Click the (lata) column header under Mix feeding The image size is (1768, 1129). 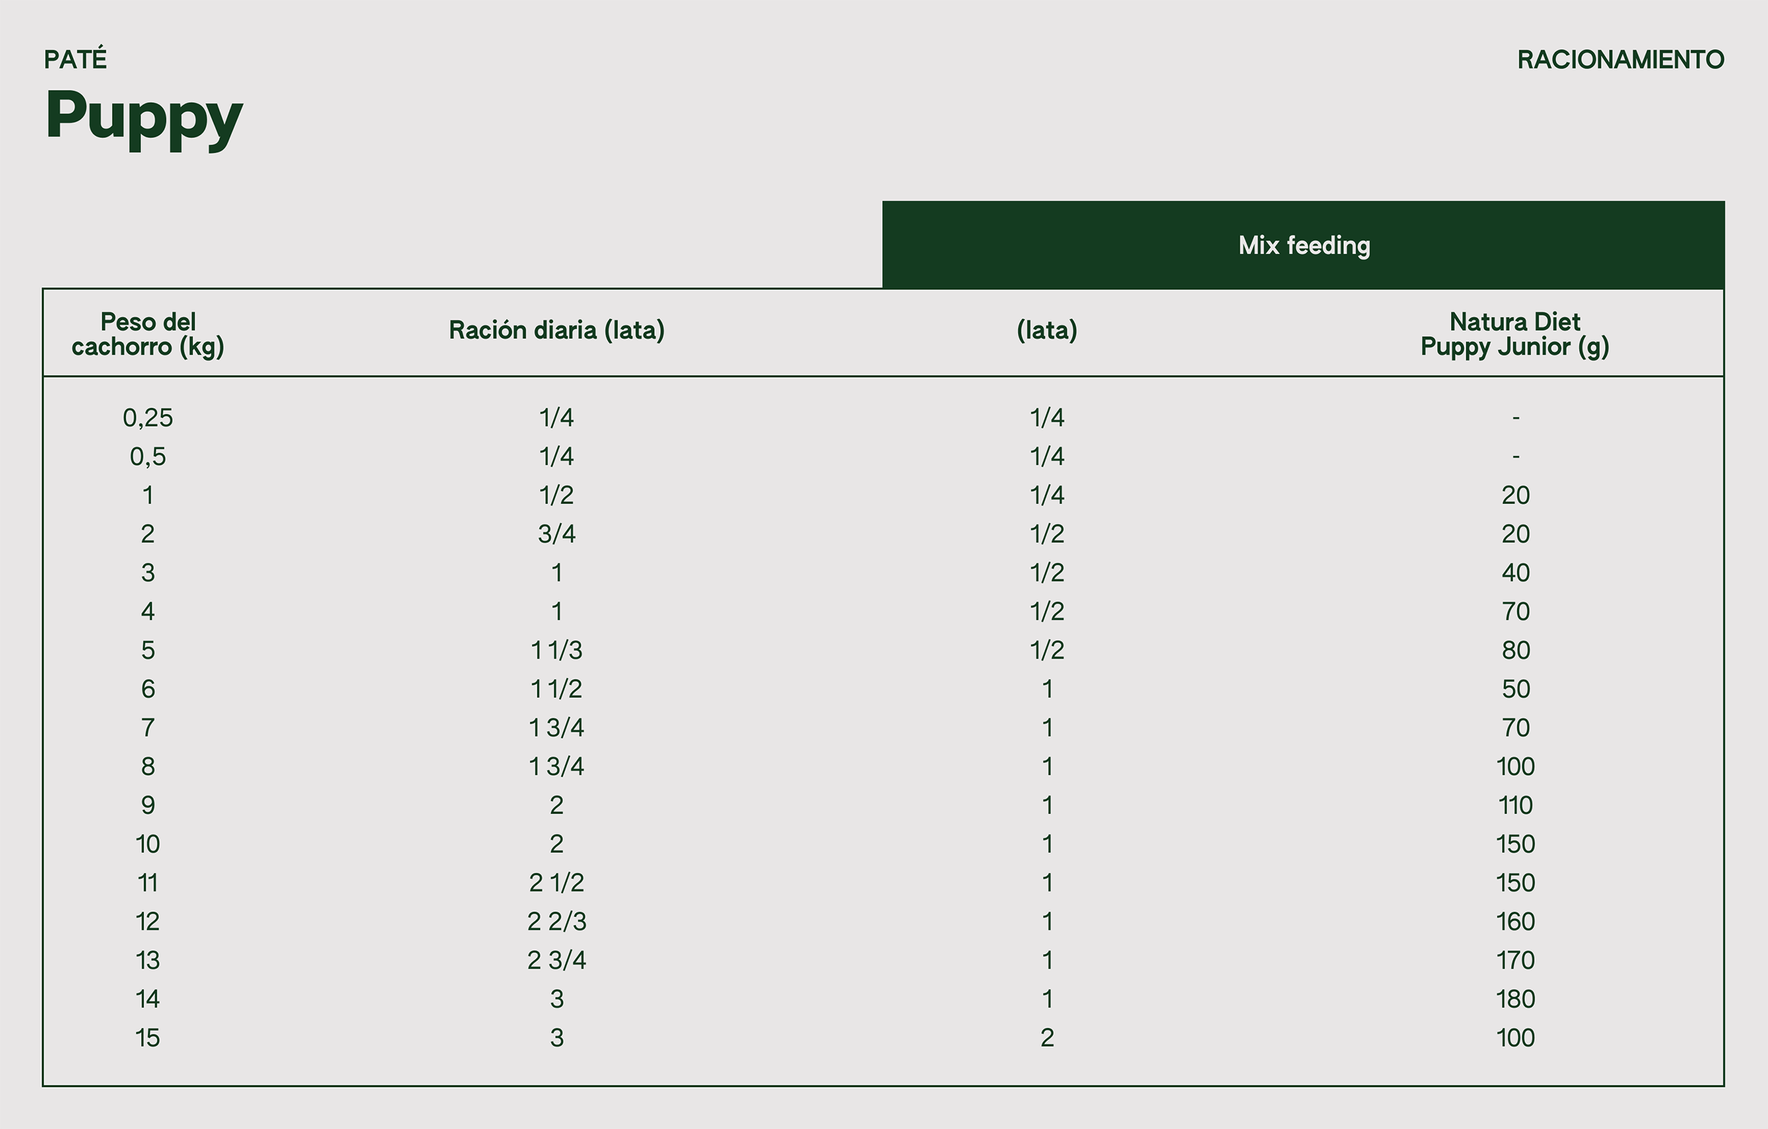[x=1047, y=330]
